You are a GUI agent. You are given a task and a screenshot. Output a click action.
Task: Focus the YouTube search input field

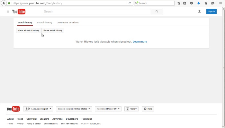(97, 12)
